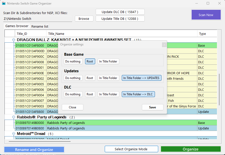Click the vertical scrollbar of the games list
Screen dimensions: 225x155
coord(219,90)
